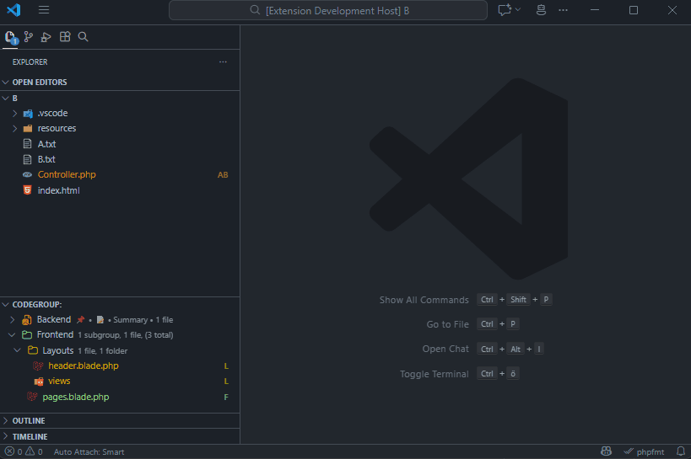Click the views folder icon

tap(39, 382)
